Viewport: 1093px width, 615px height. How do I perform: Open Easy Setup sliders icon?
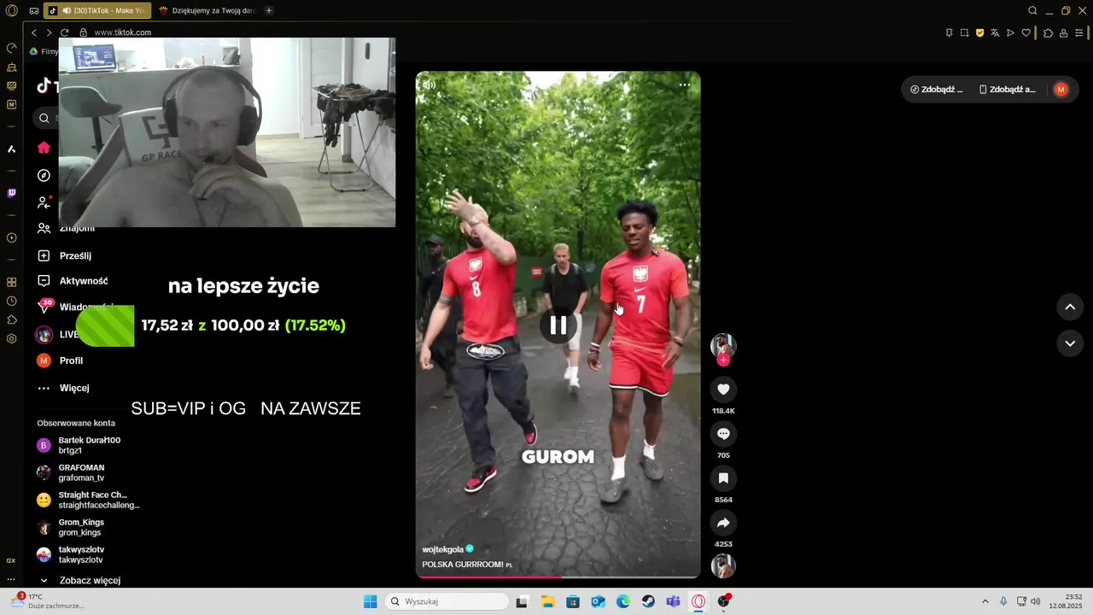1079,32
